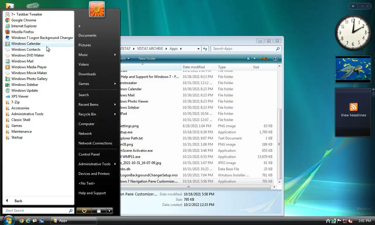Expand the Music submenu in Start menu
The width and height of the screenshot is (375, 225).
pos(97,54)
